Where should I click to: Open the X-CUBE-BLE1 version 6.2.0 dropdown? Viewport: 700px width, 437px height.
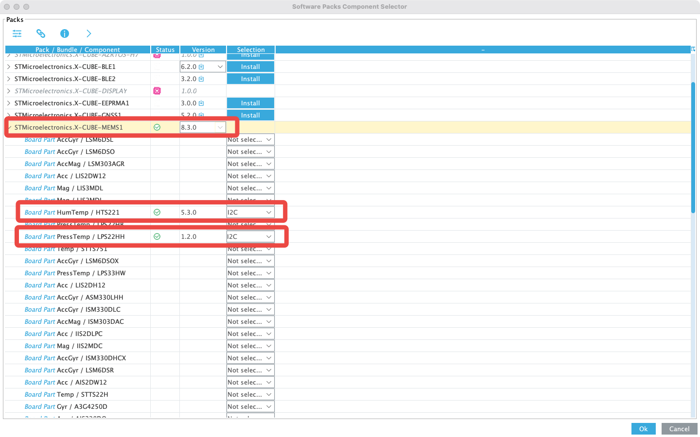pyautogui.click(x=220, y=67)
